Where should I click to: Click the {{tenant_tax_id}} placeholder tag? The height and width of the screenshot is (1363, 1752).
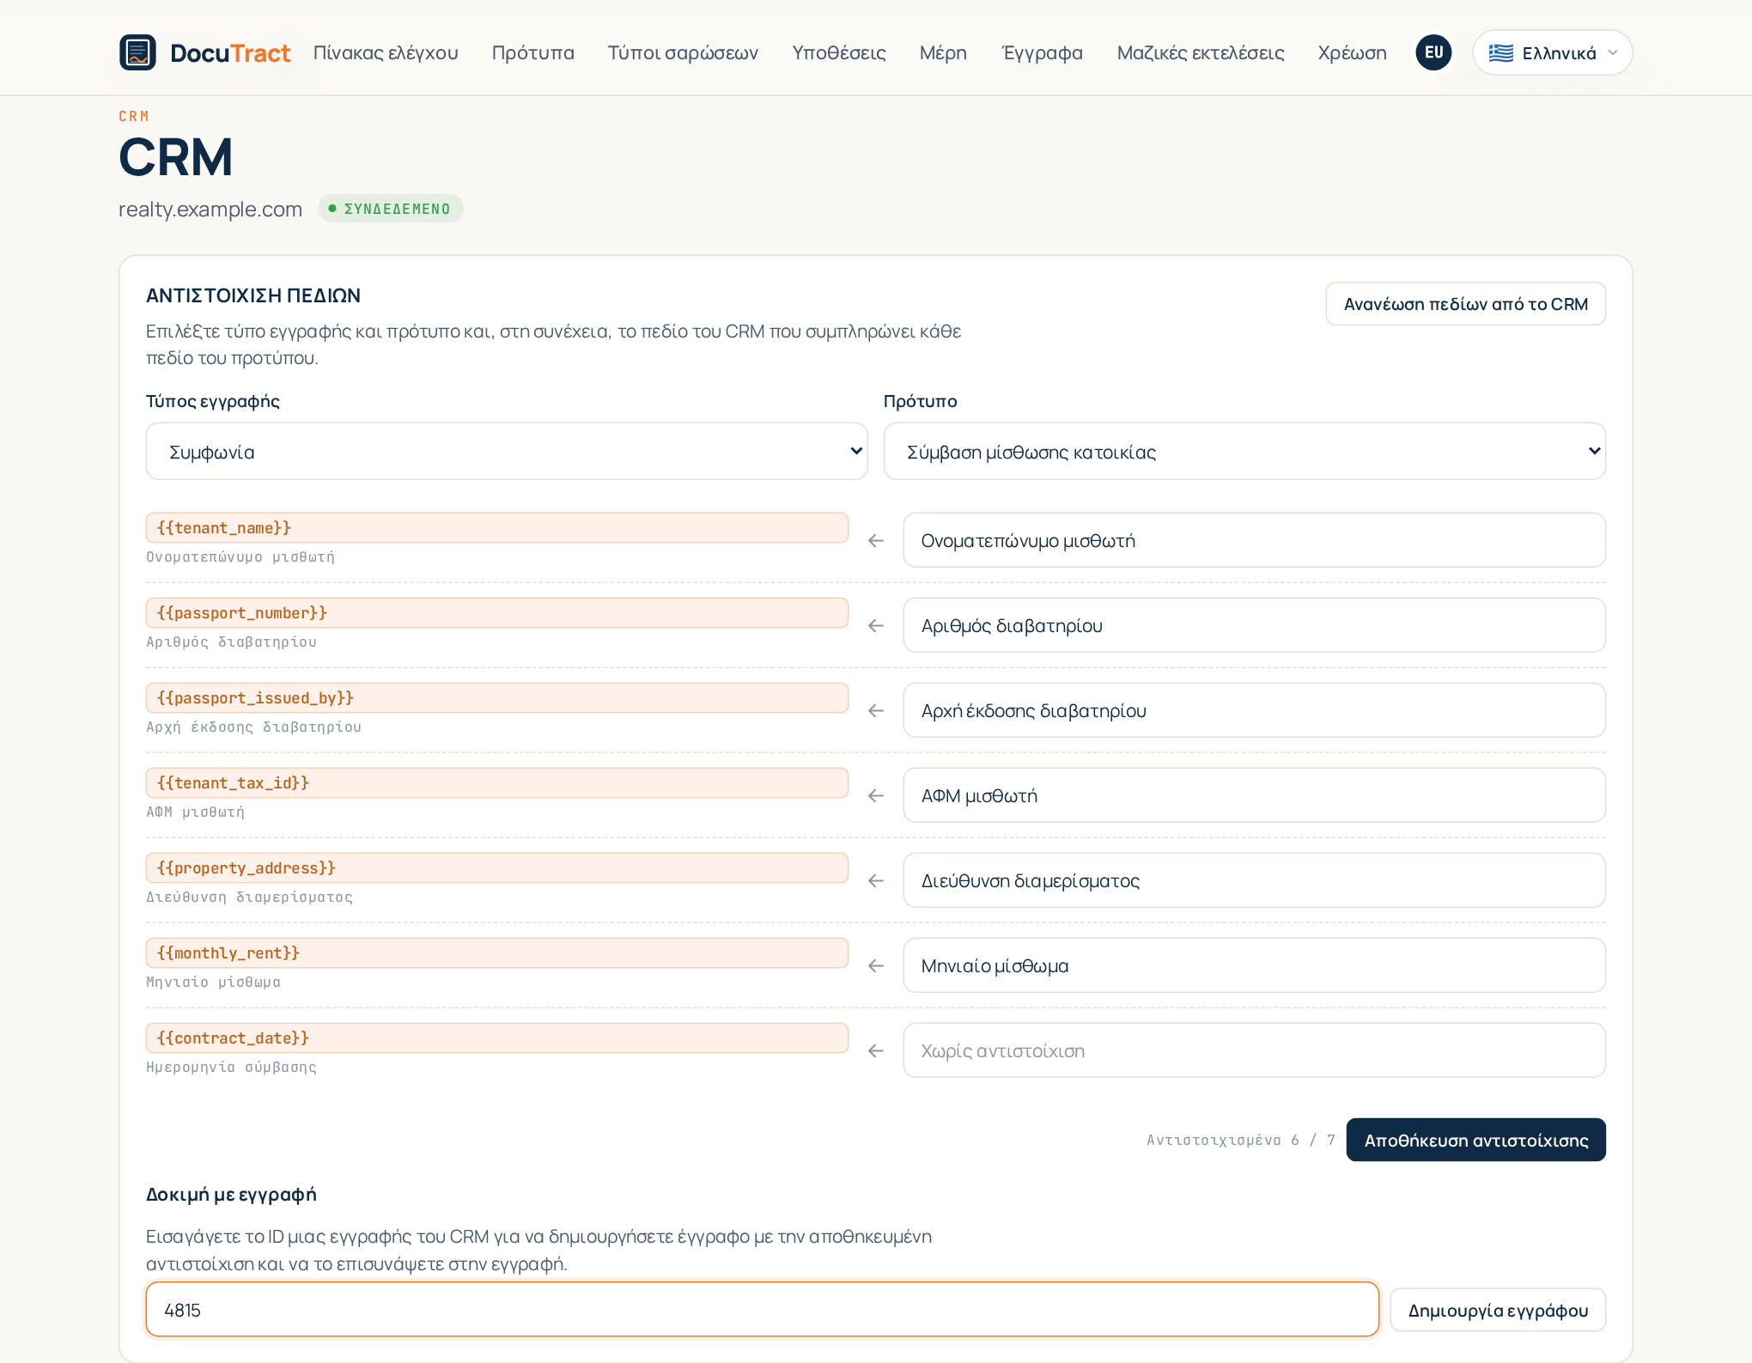496,782
